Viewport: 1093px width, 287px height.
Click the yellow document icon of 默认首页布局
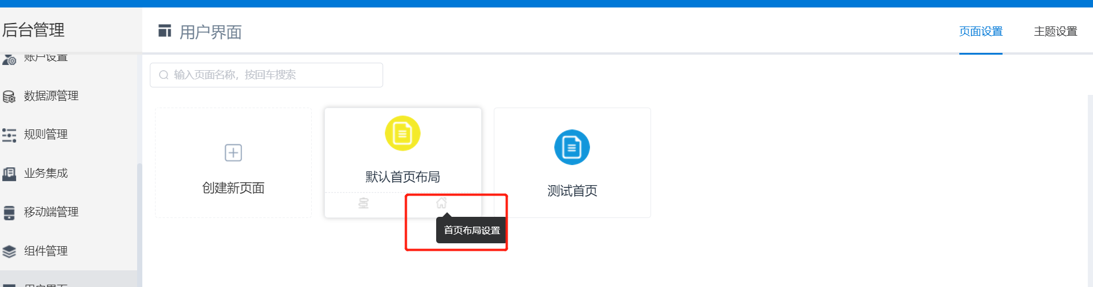[403, 133]
